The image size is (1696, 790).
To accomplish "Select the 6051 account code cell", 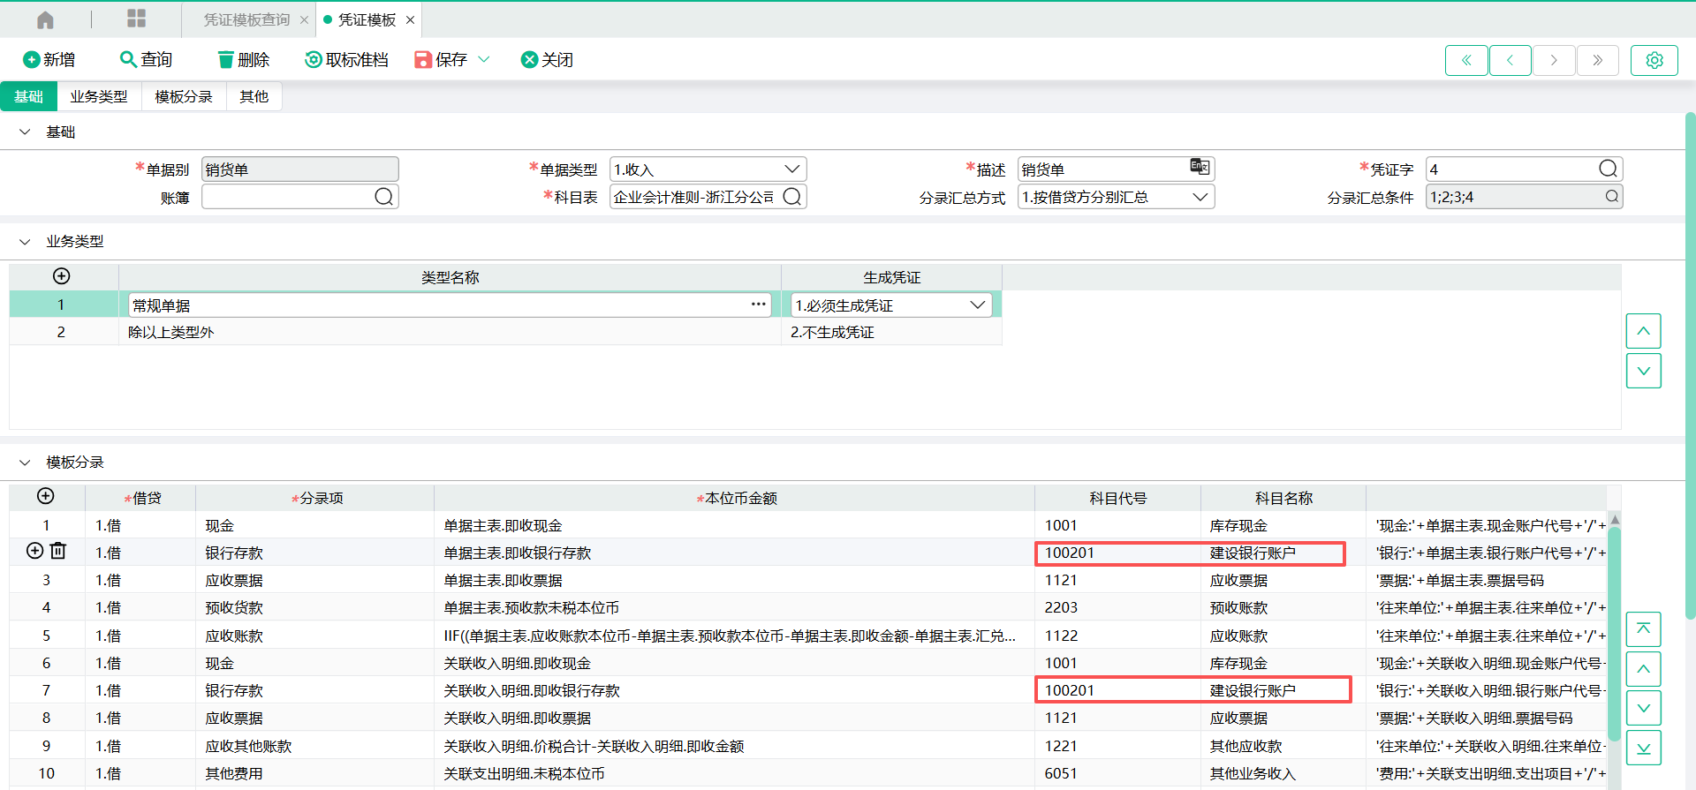I will tap(1117, 773).
